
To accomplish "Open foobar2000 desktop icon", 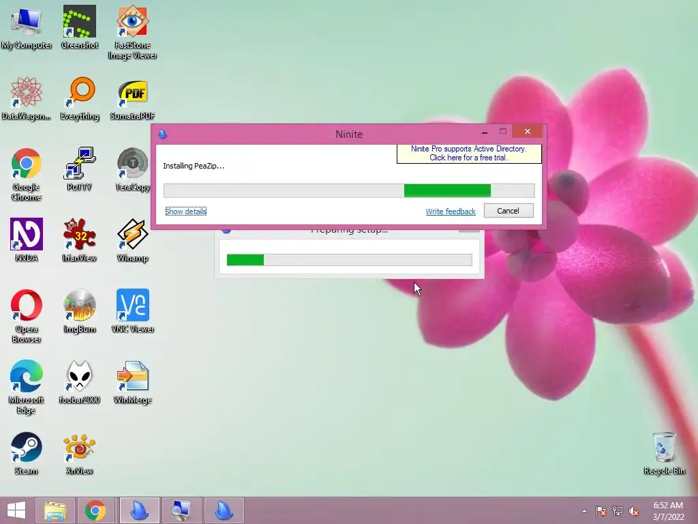I will 79,382.
